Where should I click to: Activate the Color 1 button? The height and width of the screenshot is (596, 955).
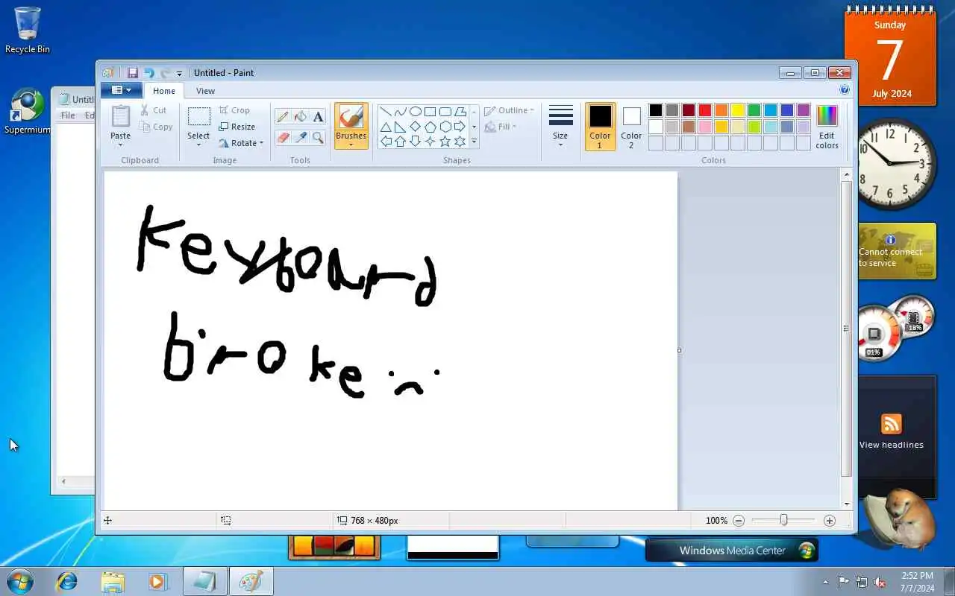[x=600, y=126]
